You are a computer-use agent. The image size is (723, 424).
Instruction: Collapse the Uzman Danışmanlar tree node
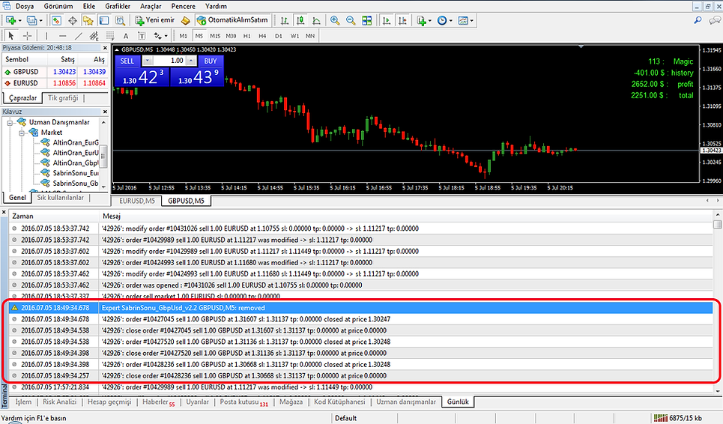point(10,123)
